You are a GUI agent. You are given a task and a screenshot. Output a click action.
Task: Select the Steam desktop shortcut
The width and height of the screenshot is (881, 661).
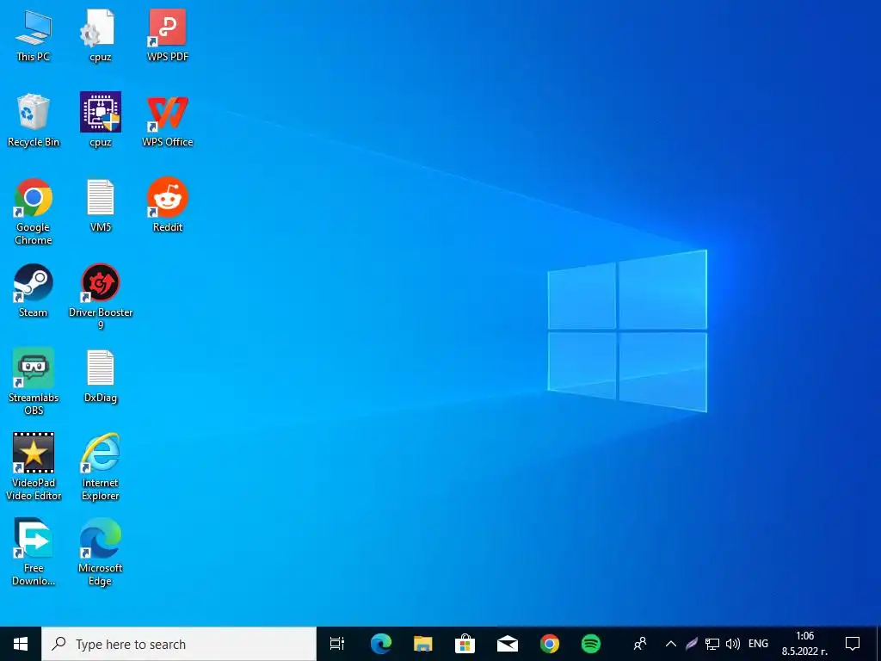34,291
